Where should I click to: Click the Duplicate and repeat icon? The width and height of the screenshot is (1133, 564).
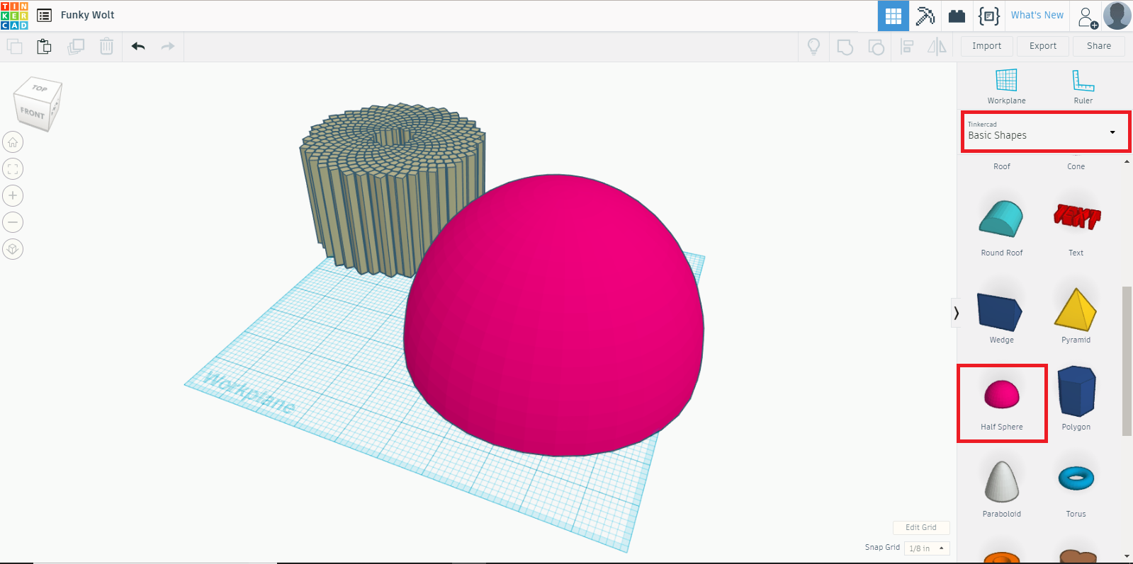(x=75, y=47)
